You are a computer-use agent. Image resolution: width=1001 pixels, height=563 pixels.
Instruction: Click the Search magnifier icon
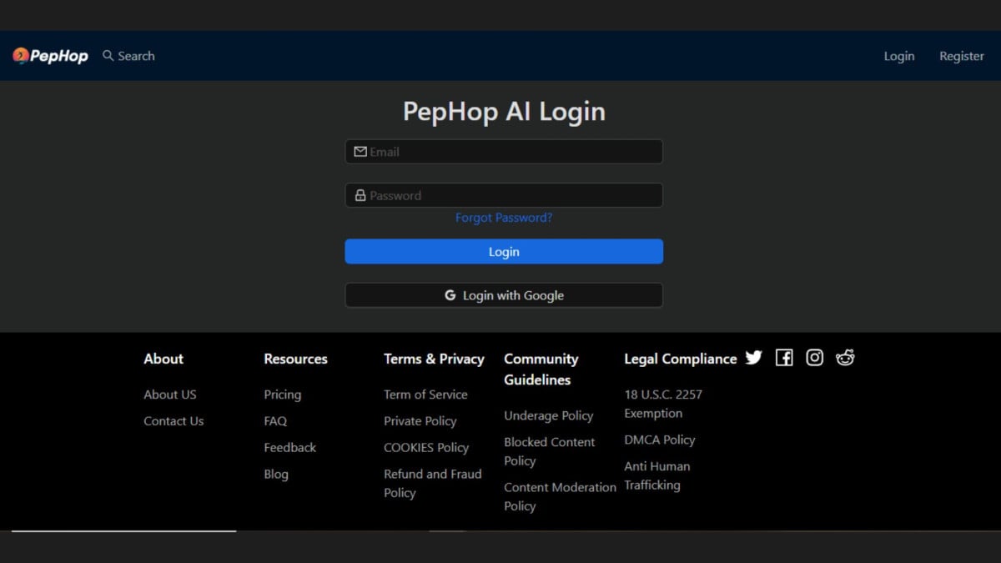click(x=108, y=56)
